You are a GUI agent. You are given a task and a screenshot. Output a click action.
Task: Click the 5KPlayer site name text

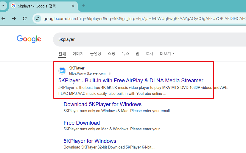pos(77,68)
